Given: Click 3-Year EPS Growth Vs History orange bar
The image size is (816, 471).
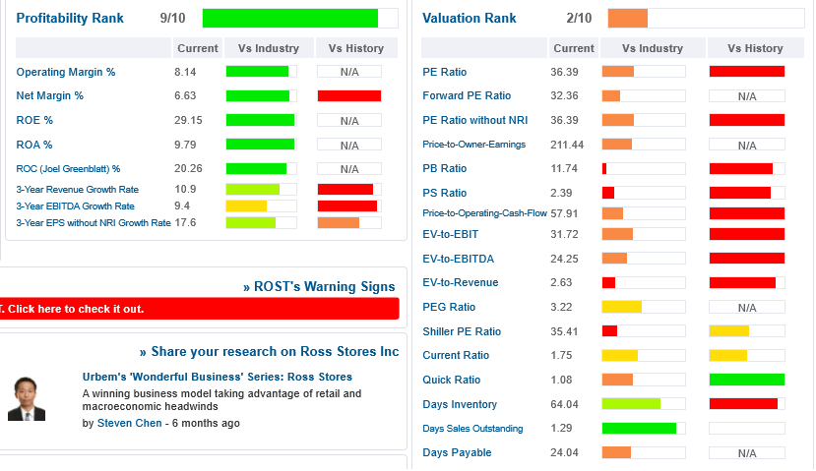Looking at the screenshot, I should (x=339, y=222).
